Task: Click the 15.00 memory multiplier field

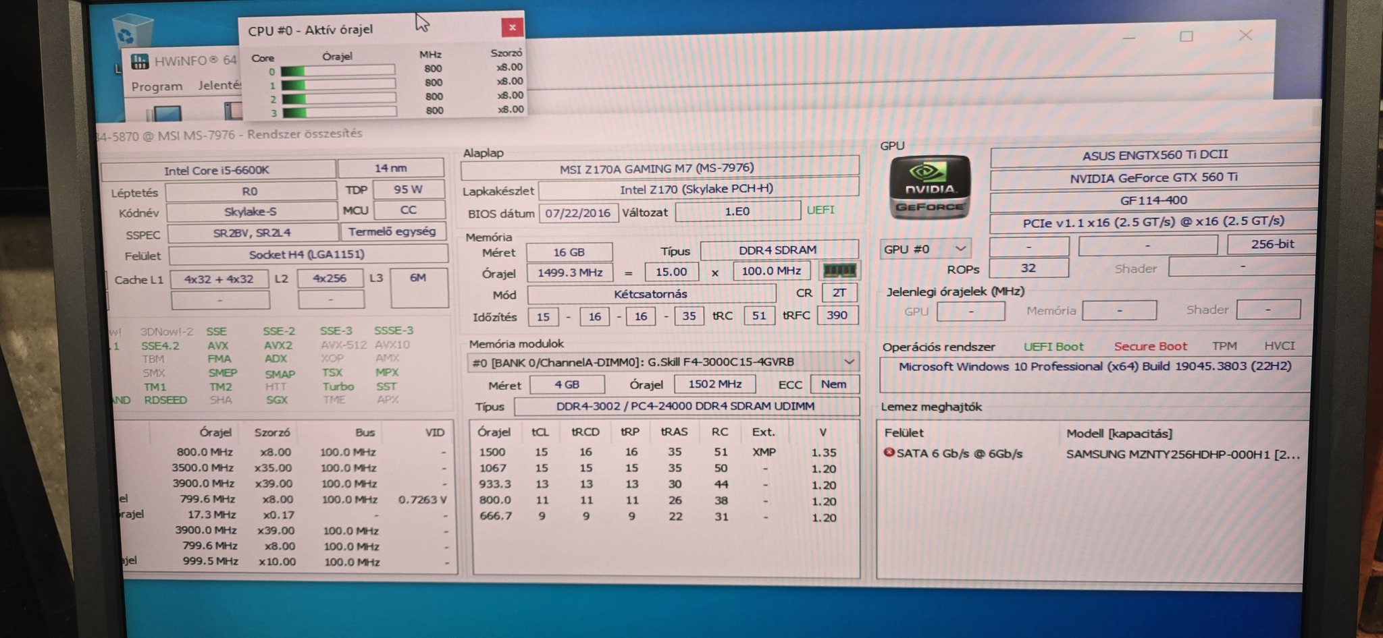Action: tap(671, 272)
